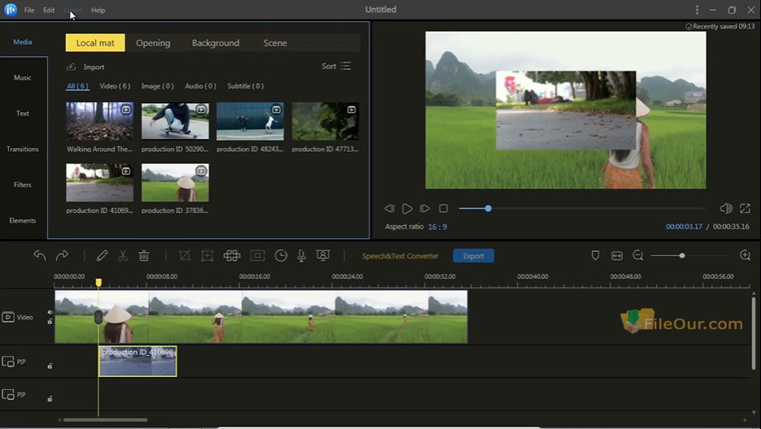Open the File menu

(29, 11)
